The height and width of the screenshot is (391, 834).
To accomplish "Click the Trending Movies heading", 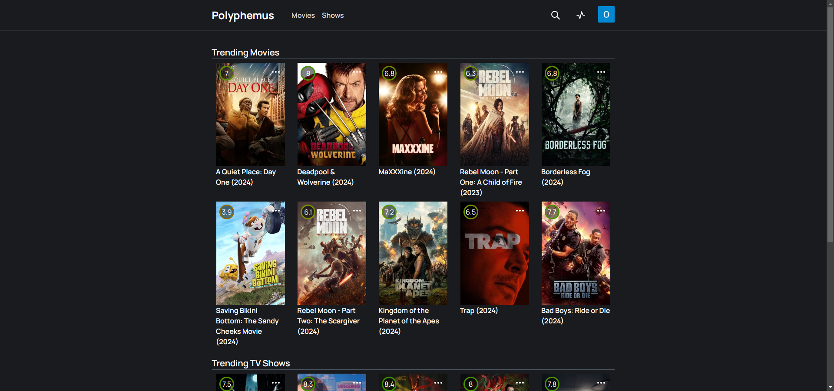I will tap(245, 52).
